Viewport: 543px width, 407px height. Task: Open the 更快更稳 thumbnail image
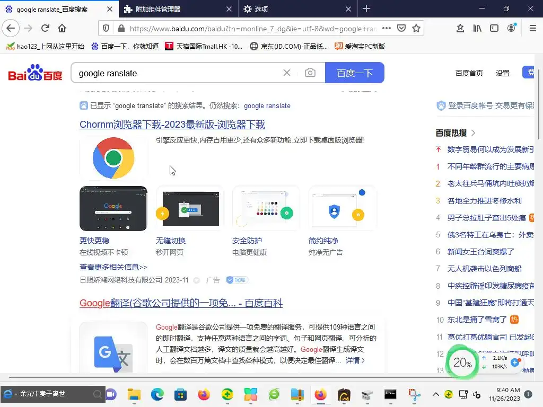(x=113, y=208)
